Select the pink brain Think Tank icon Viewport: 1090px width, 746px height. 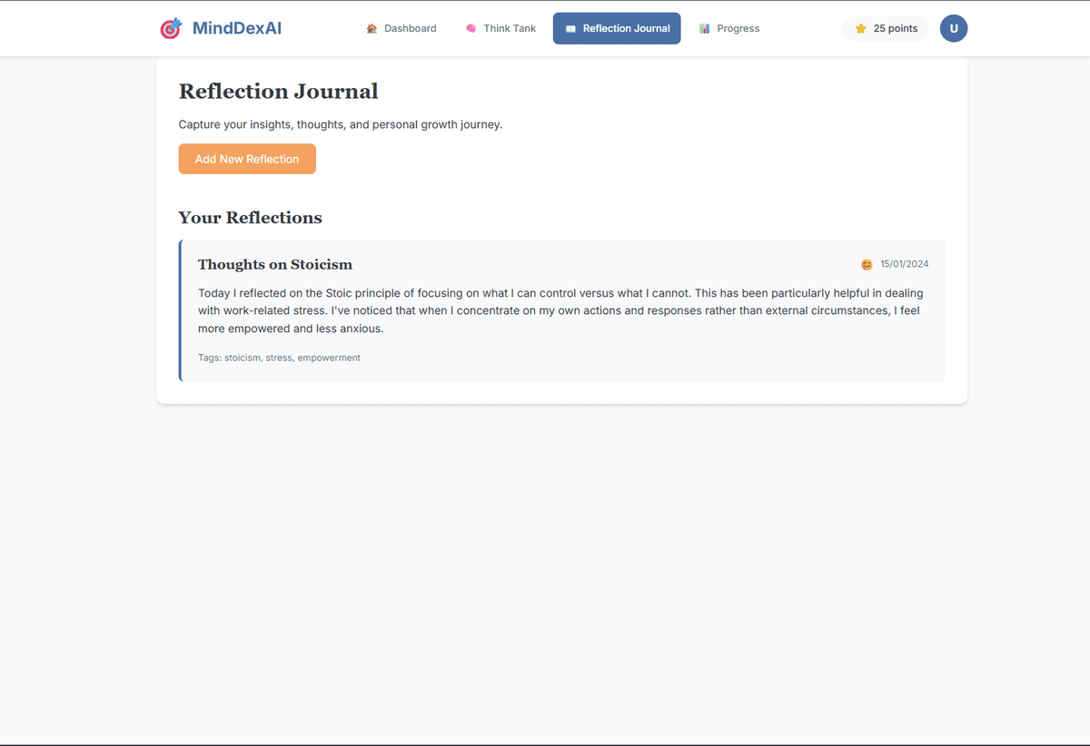coord(471,28)
